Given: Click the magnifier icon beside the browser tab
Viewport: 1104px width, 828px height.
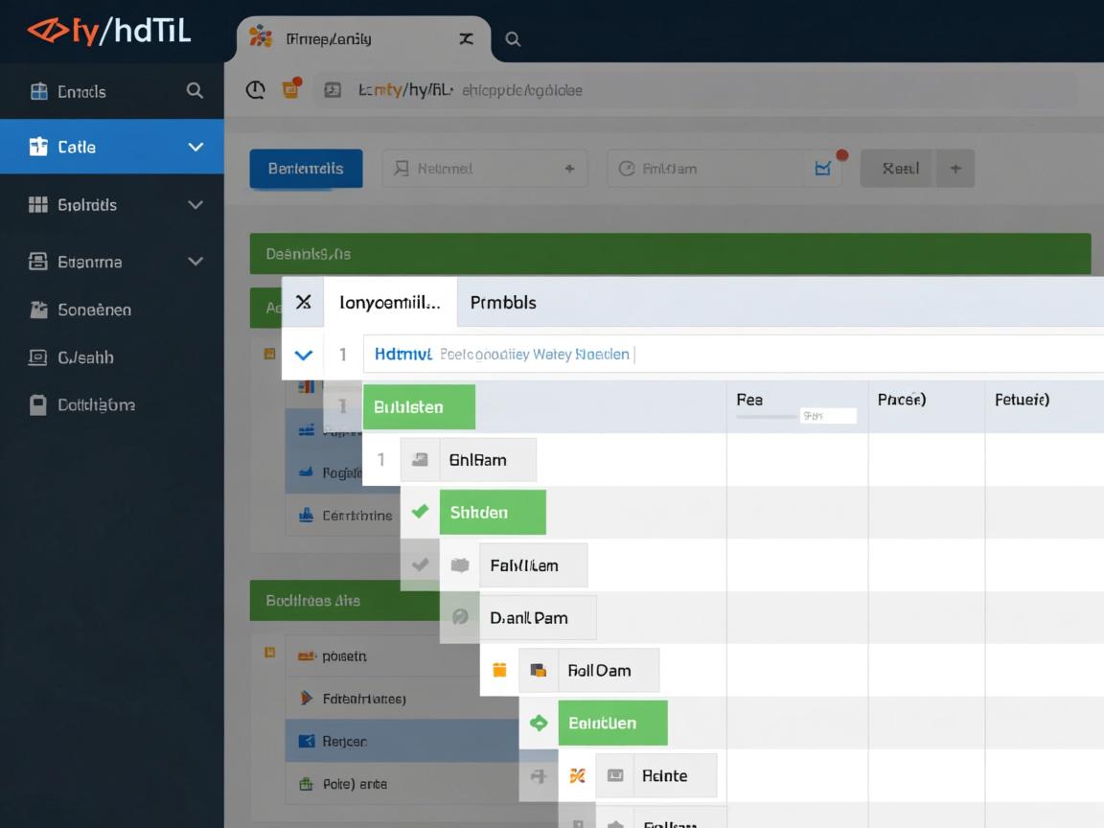Looking at the screenshot, I should [513, 39].
